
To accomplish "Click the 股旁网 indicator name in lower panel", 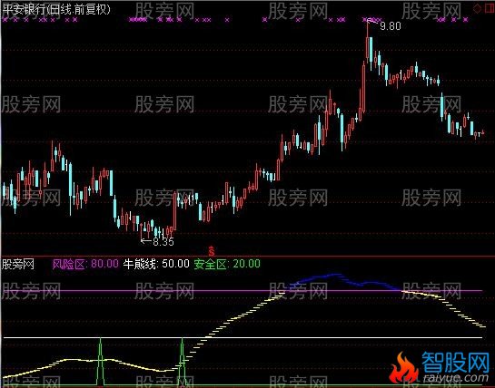I will click(18, 264).
